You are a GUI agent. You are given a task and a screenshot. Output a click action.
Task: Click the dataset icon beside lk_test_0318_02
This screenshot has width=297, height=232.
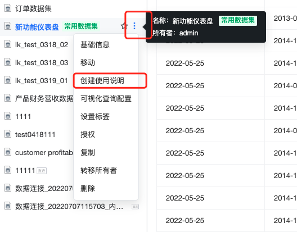(x=8, y=44)
